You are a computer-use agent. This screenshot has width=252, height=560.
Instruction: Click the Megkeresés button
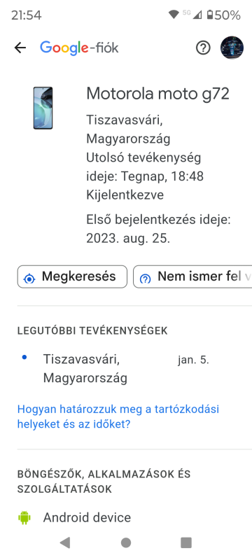[72, 276]
